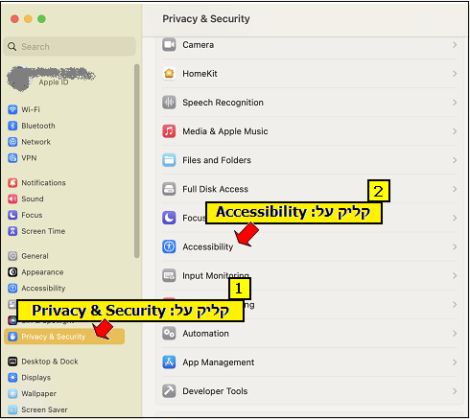Expand the Developer Tools chevron
The width and height of the screenshot is (470, 420).
tap(455, 391)
